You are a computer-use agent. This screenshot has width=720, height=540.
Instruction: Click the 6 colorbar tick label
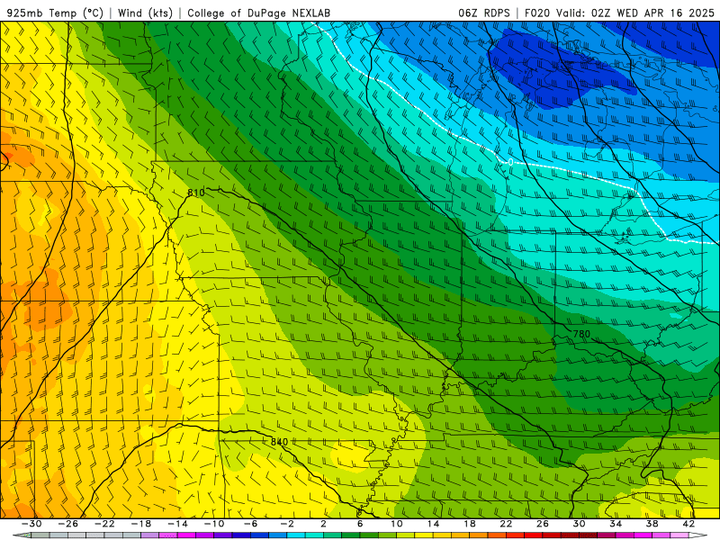(360, 524)
